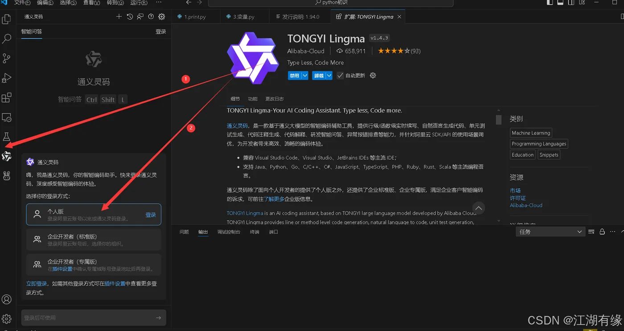Open the Accounts icon in activity bar

pos(7,299)
